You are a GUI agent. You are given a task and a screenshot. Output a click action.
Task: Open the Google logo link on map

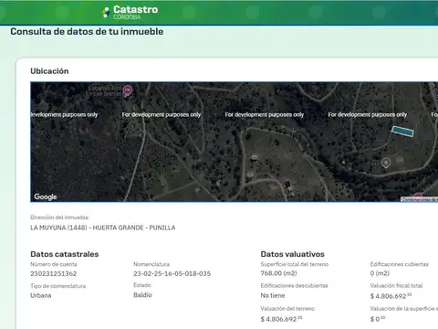coord(46,196)
